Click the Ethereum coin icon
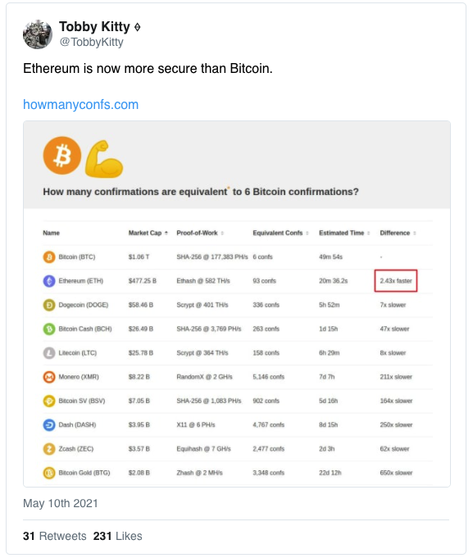Screen dimensions: 473x558 [49, 281]
